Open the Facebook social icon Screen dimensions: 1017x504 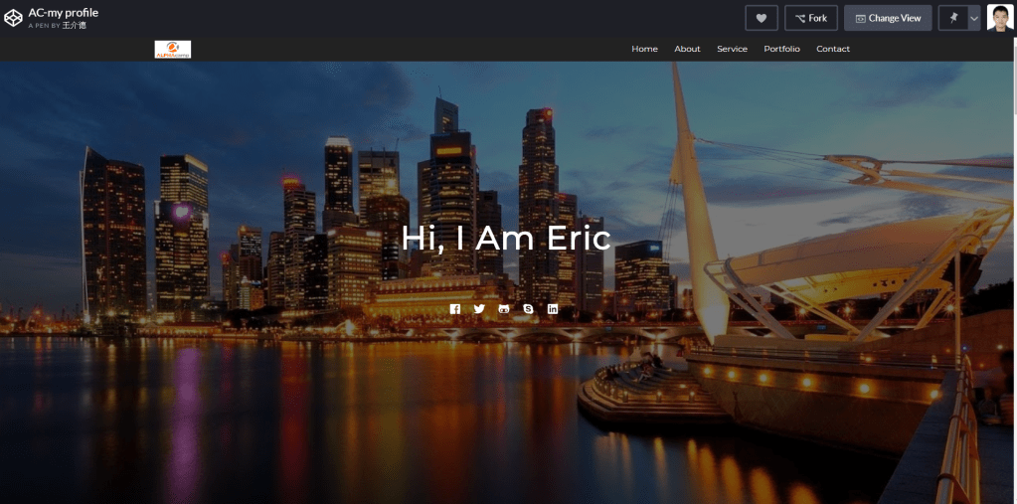[x=455, y=309]
